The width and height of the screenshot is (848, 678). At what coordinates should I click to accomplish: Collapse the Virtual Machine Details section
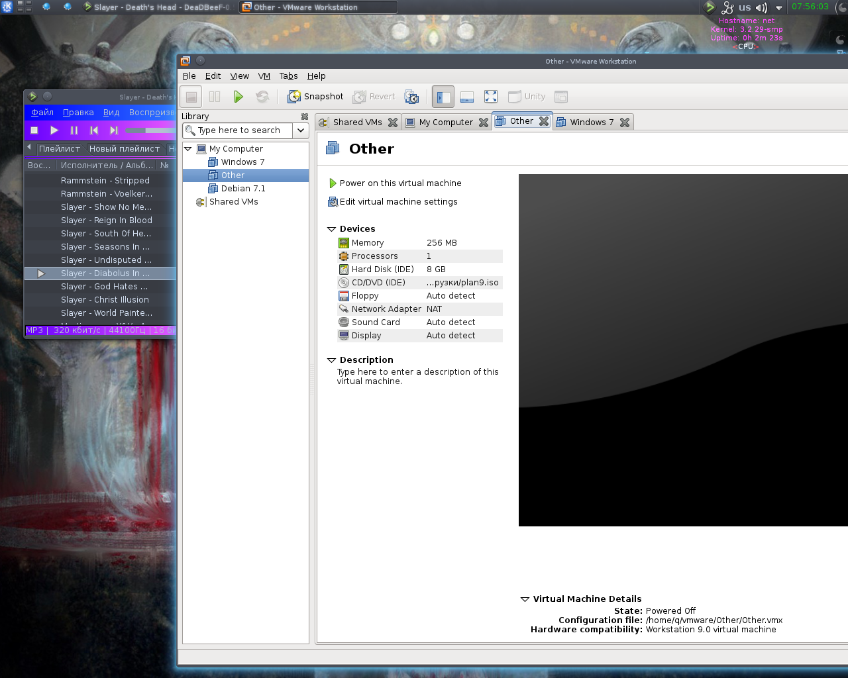click(x=525, y=599)
